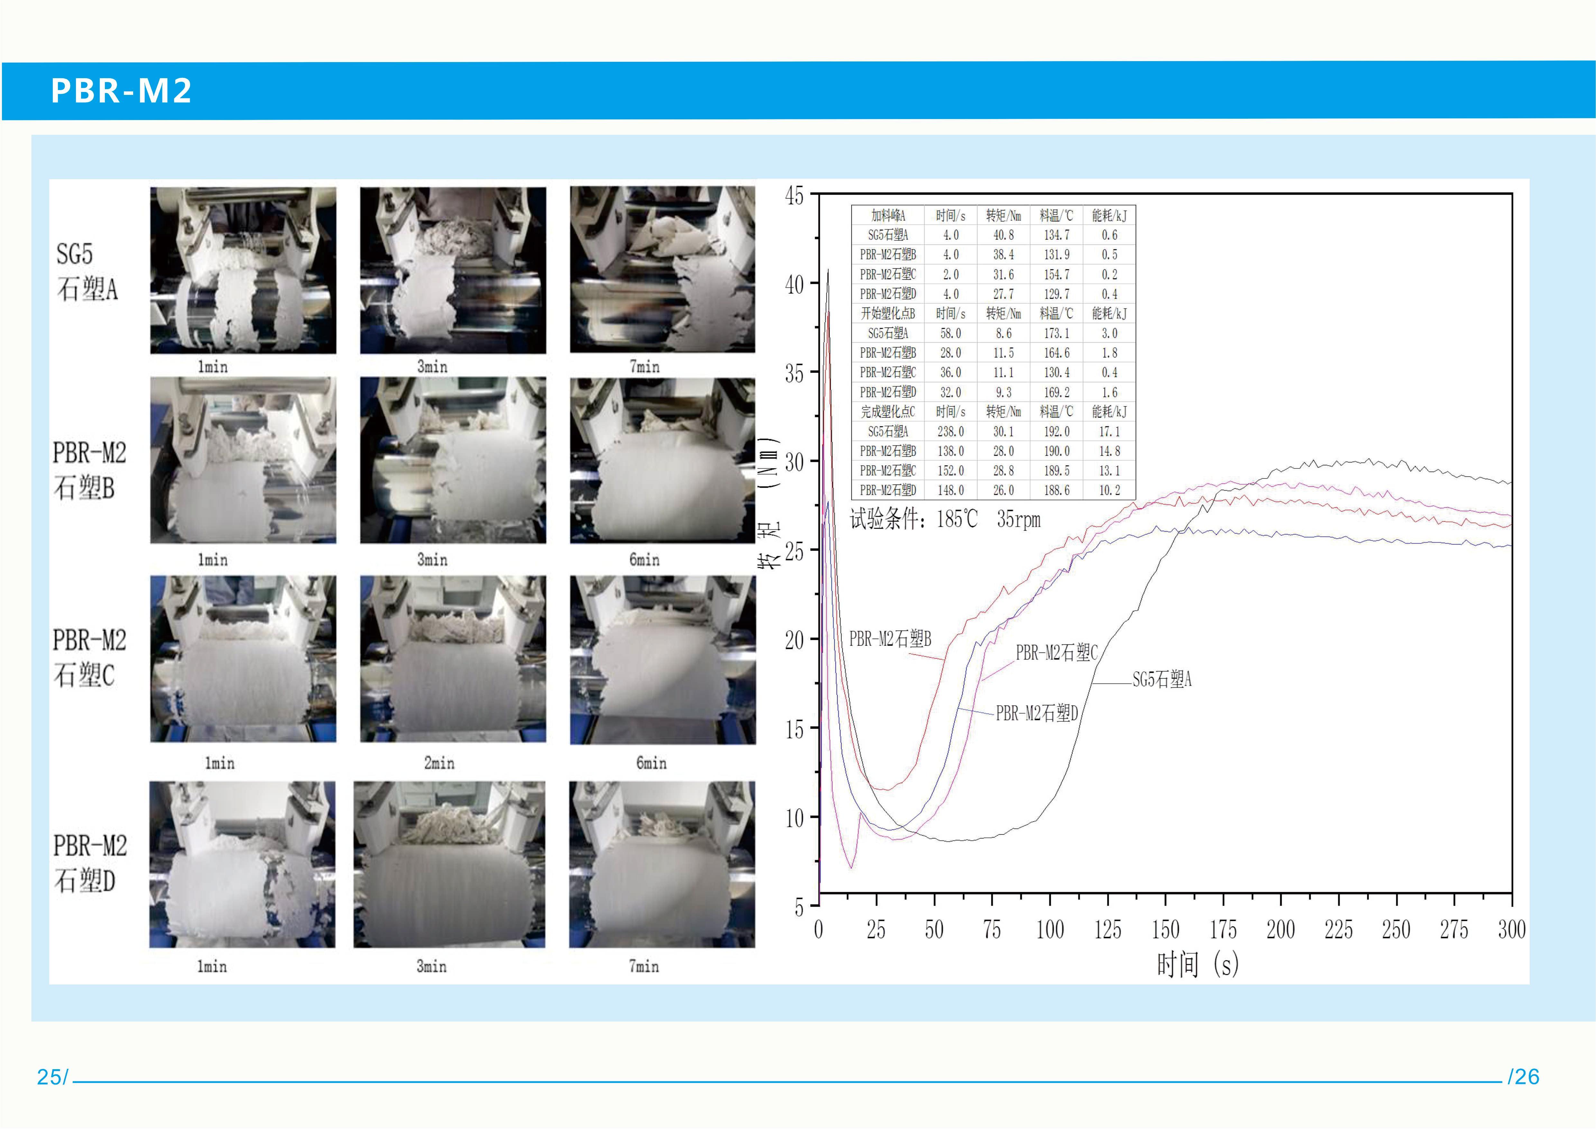Click the SG5石塑A curve label on chart
Screen dimensions: 1596x1129
1161,679
